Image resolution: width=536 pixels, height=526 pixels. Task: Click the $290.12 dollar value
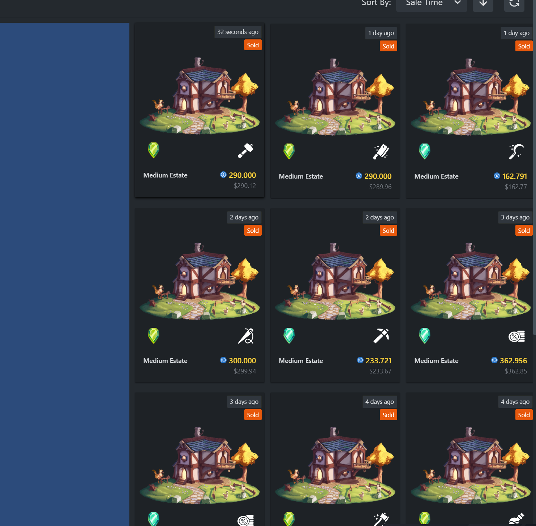pyautogui.click(x=245, y=186)
